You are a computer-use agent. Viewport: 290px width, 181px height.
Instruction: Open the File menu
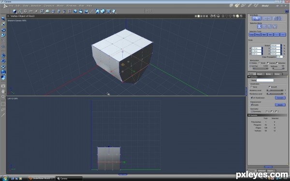pos(11,6)
